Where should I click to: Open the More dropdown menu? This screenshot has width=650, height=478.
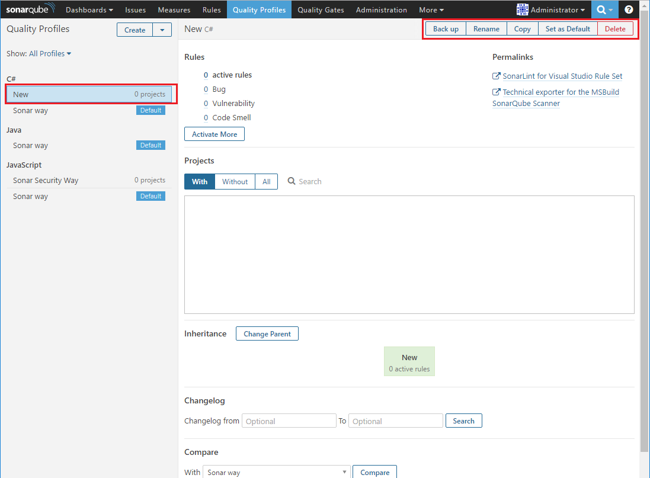pos(431,9)
